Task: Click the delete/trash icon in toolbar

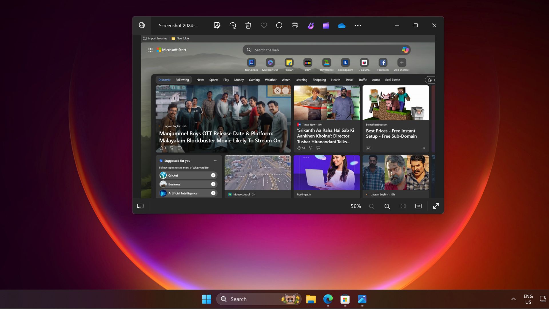Action: click(x=248, y=26)
